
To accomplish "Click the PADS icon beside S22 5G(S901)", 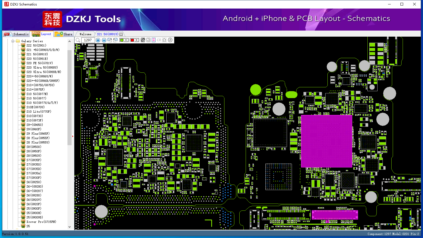I will tap(23, 45).
